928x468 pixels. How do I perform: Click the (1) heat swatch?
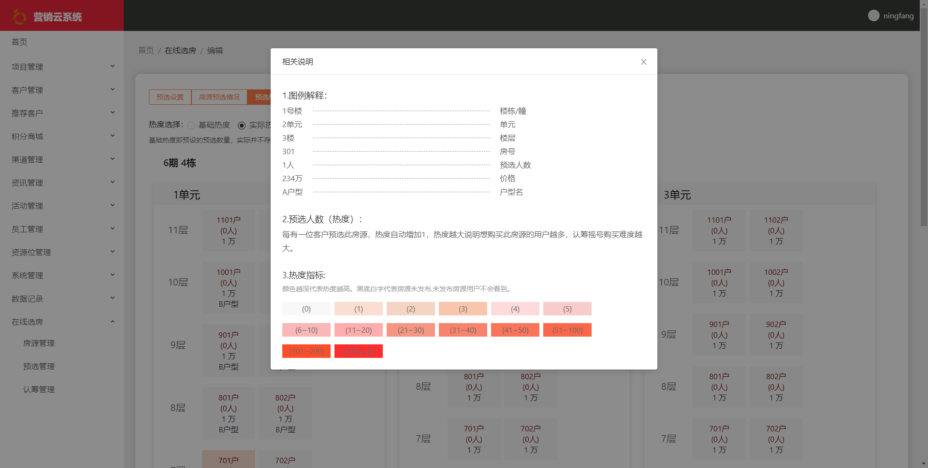point(359,309)
